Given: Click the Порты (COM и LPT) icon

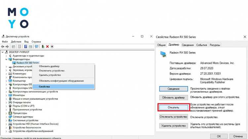Looking at the screenshot, I should [x=10, y=106].
